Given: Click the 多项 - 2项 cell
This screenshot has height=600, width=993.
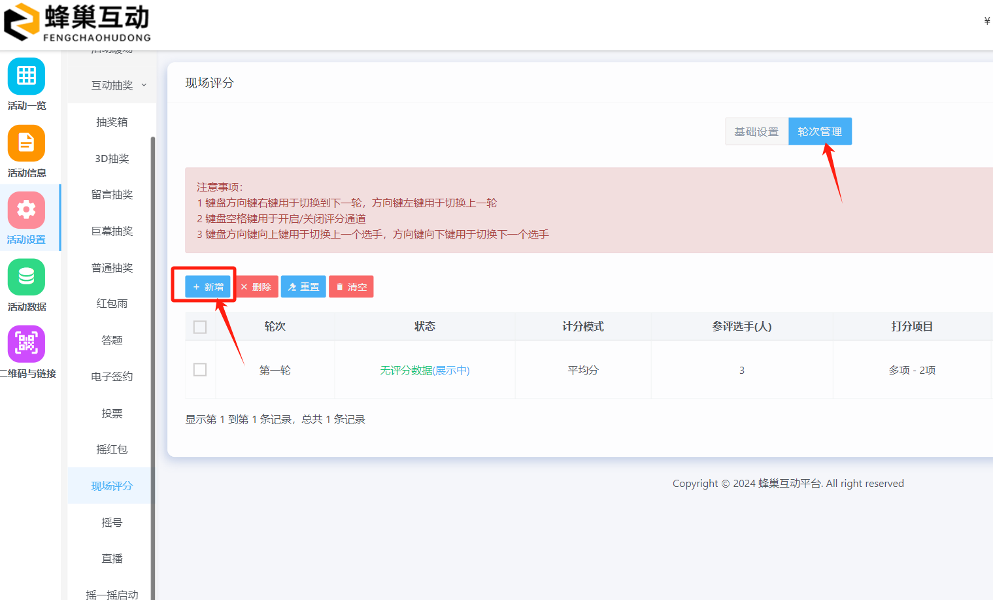Looking at the screenshot, I should [x=912, y=370].
